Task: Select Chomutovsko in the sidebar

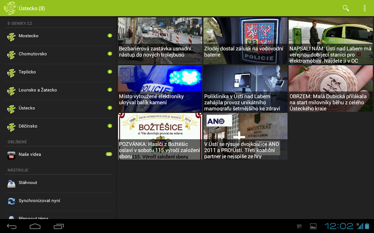Action: click(58, 55)
